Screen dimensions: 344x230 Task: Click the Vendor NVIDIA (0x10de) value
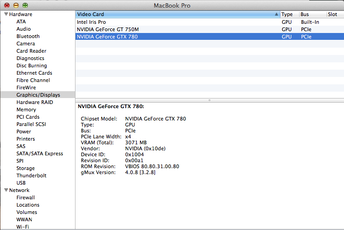[x=145, y=148]
